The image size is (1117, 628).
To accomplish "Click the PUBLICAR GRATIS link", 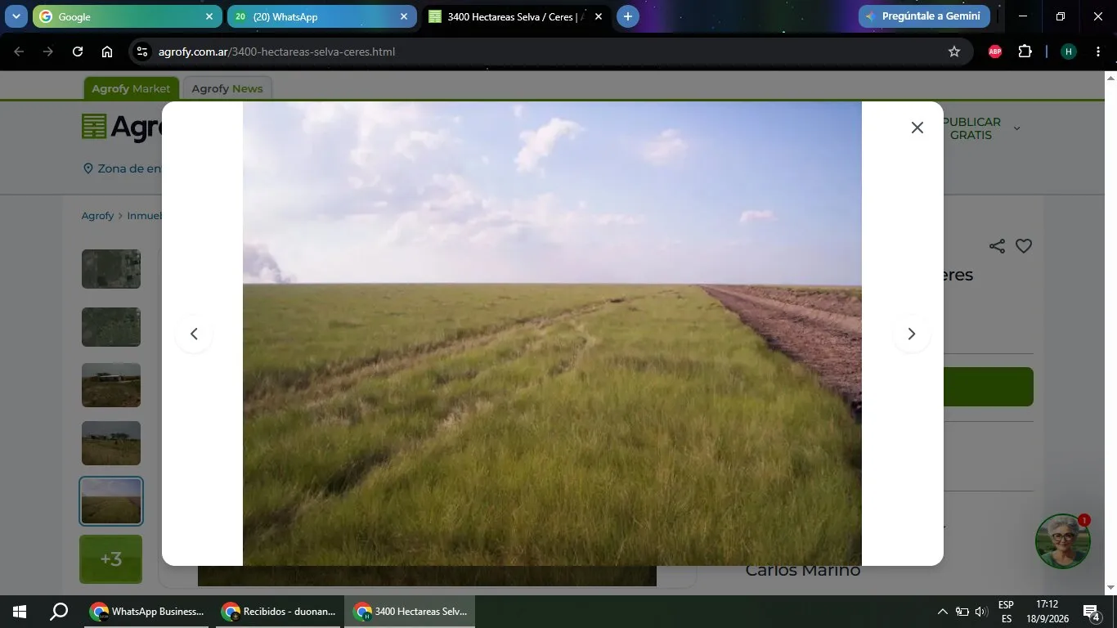I will click(x=971, y=128).
